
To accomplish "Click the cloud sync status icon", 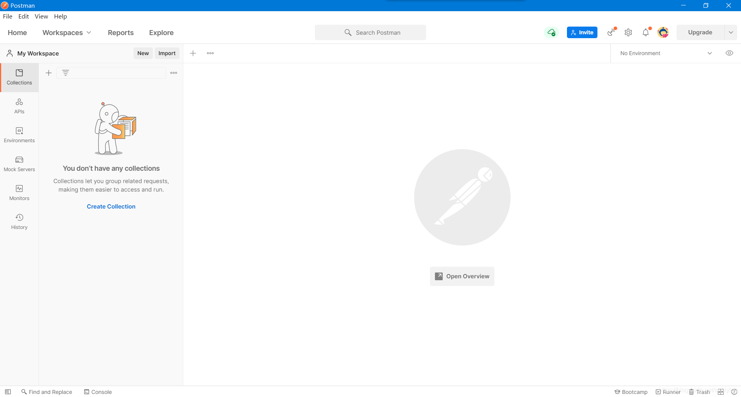I will point(552,32).
